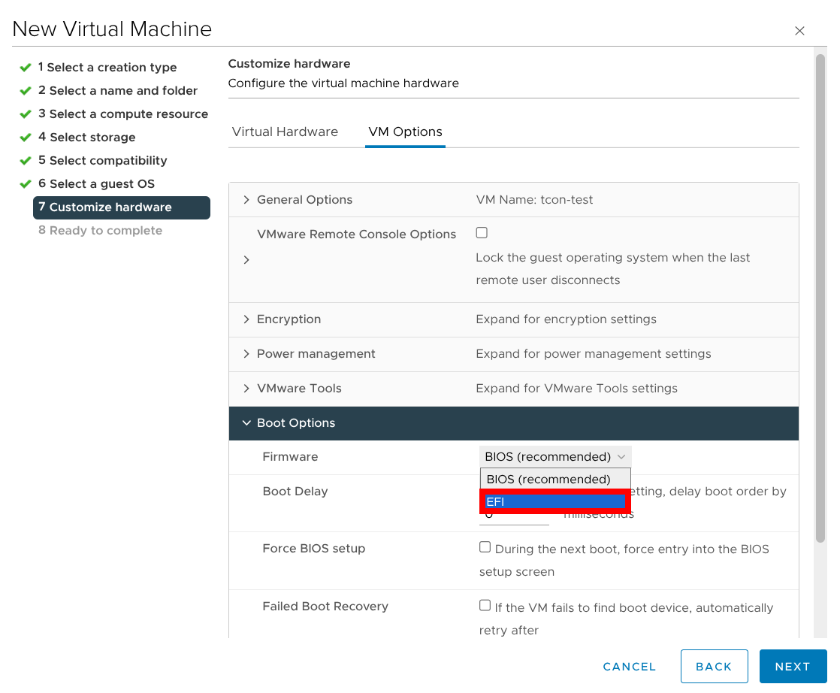This screenshot has height=693, width=840.
Task: Enable Failed Boot Recovery checkbox
Action: coord(485,606)
